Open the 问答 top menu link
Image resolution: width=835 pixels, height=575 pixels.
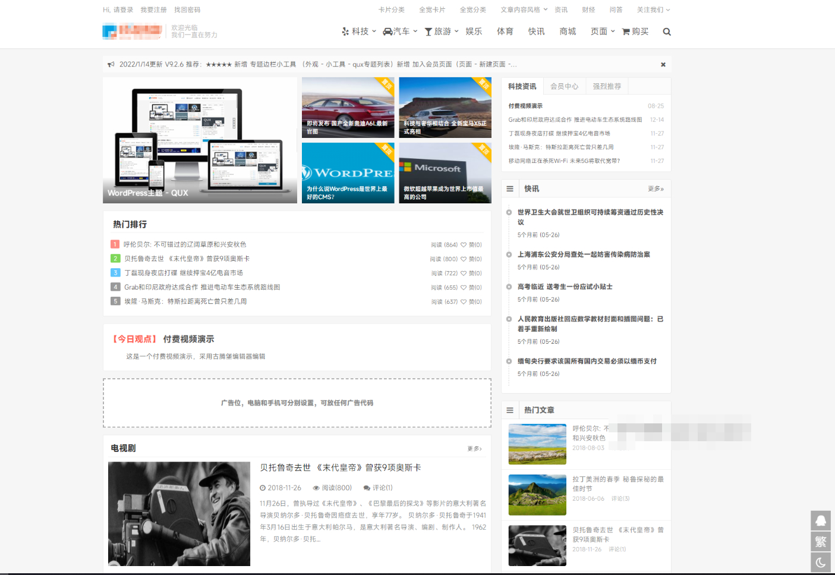pyautogui.click(x=616, y=10)
